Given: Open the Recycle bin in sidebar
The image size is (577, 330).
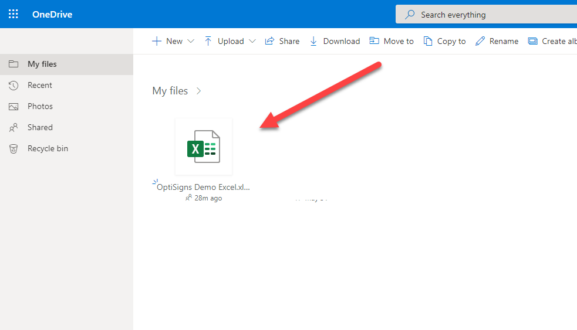Looking at the screenshot, I should 48,148.
